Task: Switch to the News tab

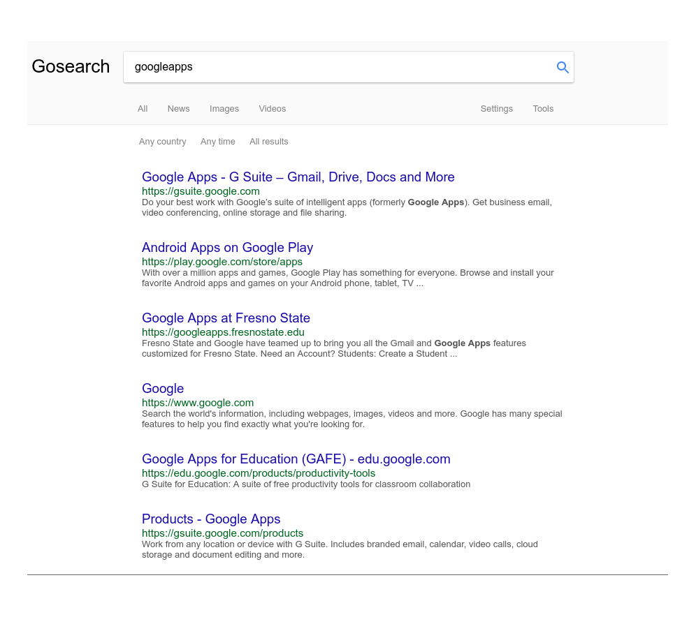Action: [x=178, y=109]
